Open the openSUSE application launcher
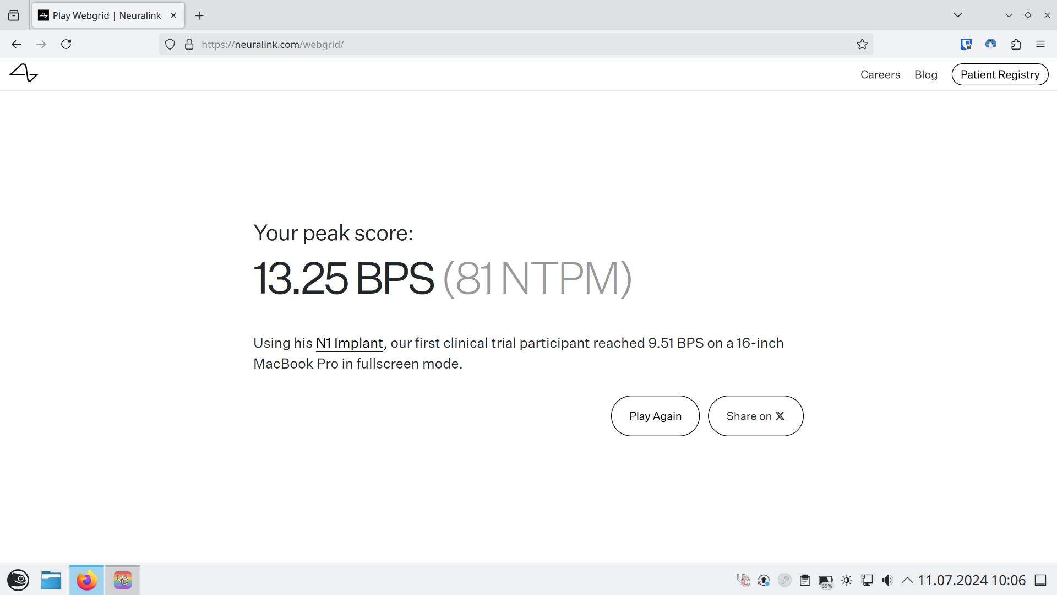 pyautogui.click(x=18, y=580)
